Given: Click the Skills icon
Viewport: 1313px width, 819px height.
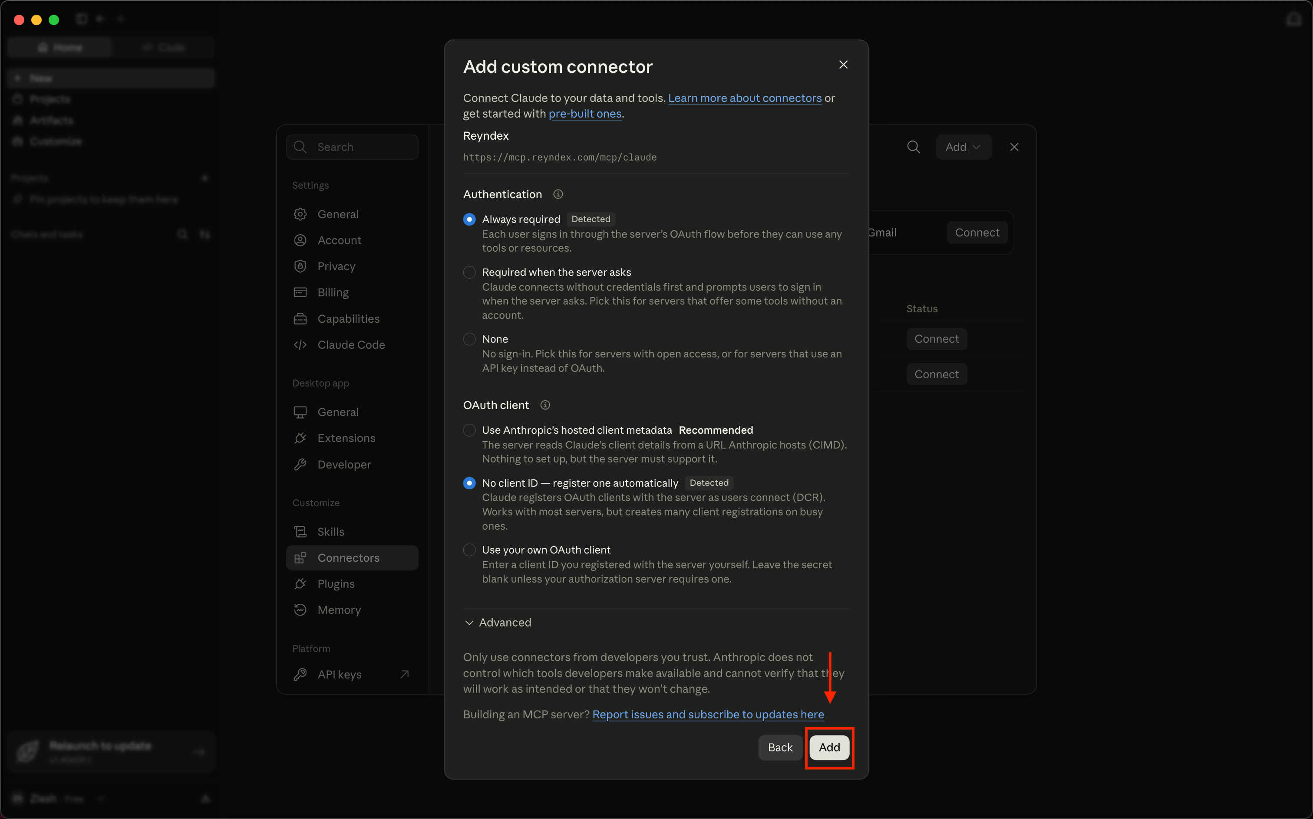Looking at the screenshot, I should pos(300,532).
